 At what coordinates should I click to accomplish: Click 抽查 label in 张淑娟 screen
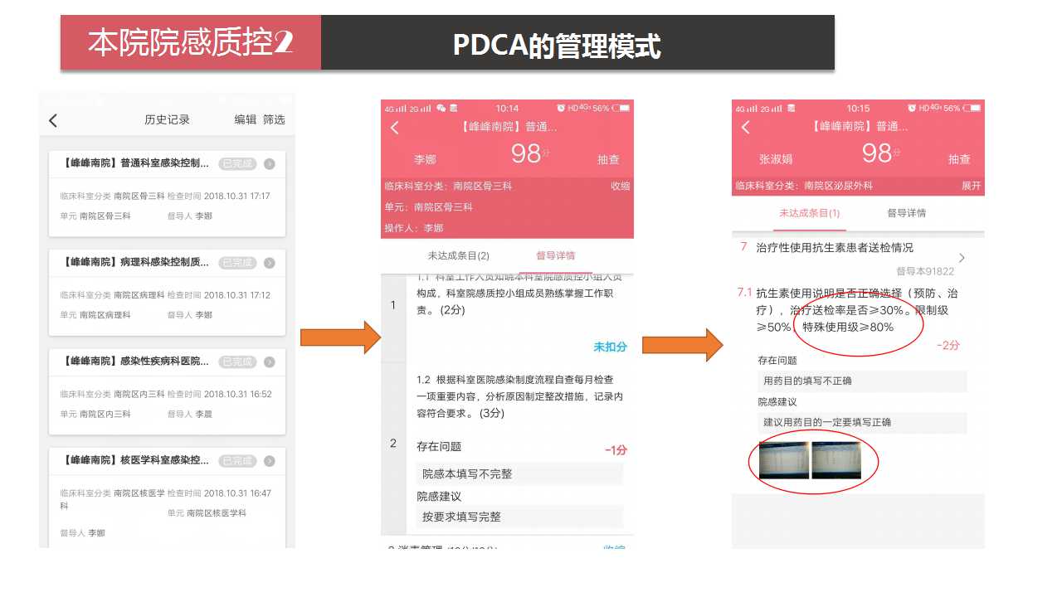point(959,159)
